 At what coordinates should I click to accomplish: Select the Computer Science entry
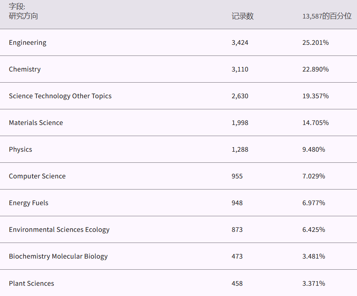pos(37,176)
